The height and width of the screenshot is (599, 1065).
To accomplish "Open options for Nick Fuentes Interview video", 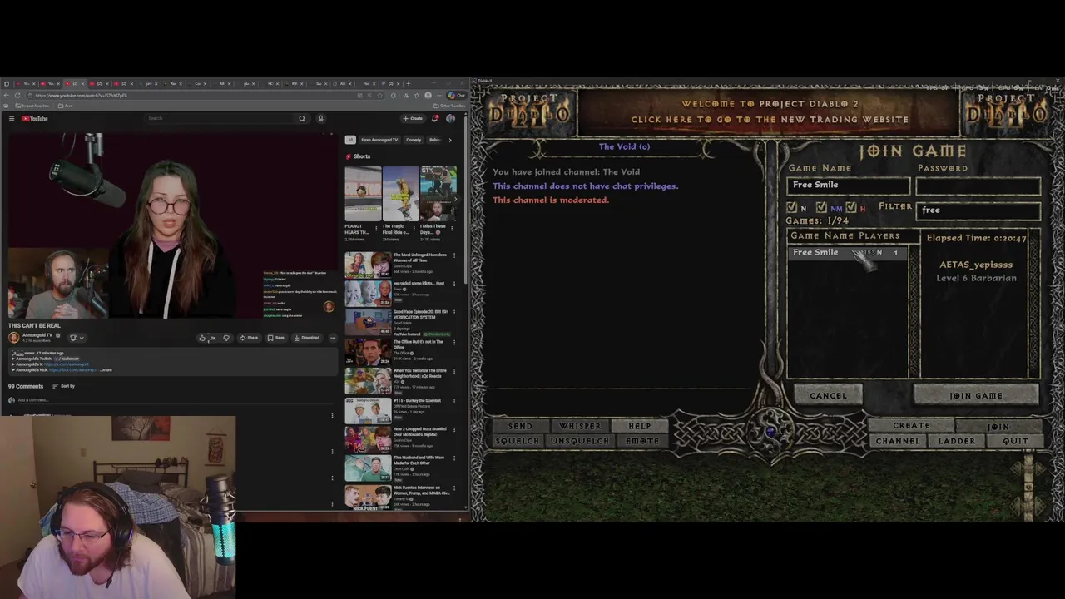I will [x=454, y=488].
